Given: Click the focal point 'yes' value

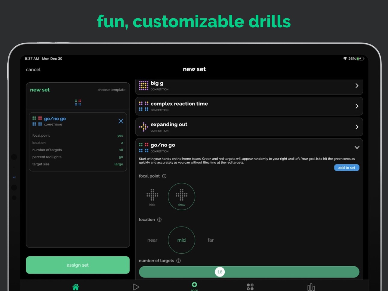Looking at the screenshot, I should pyautogui.click(x=120, y=136).
